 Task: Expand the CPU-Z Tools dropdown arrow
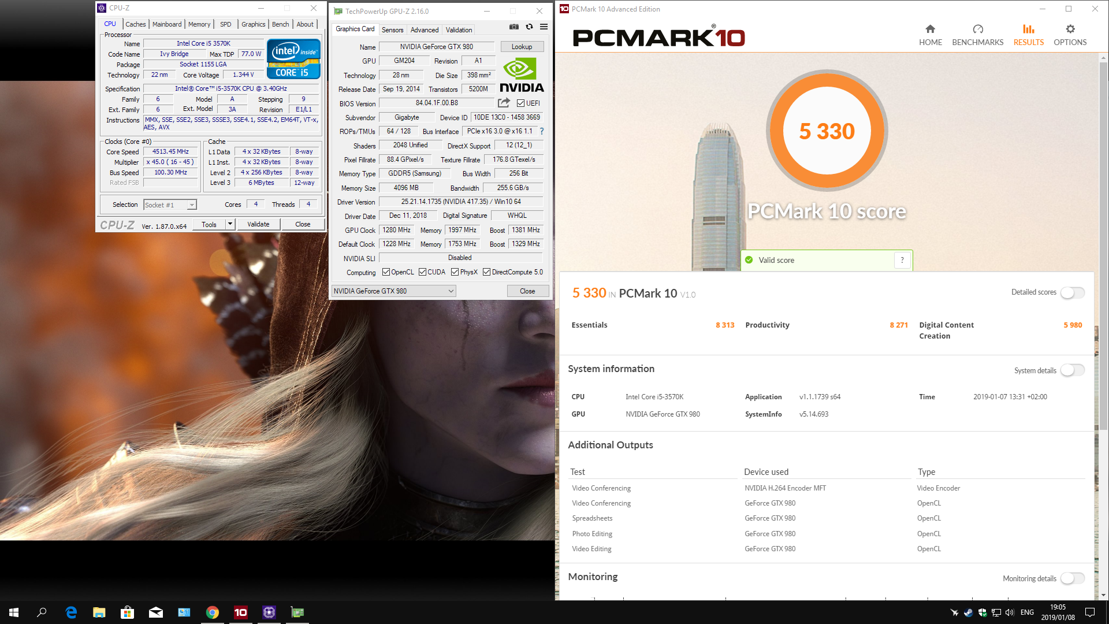230,224
